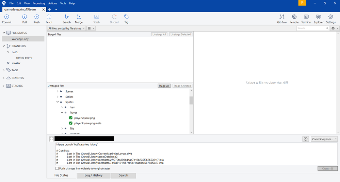Click the Sourcetree logo icon
The width and height of the screenshot is (340, 182).
pos(4,3)
